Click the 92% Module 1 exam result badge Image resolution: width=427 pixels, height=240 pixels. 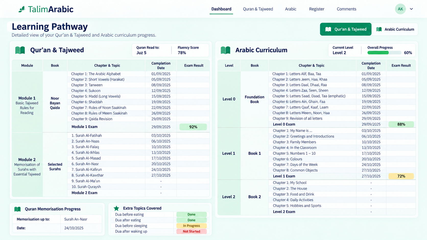[x=193, y=127]
